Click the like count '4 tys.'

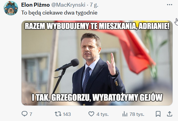pos(102,114)
